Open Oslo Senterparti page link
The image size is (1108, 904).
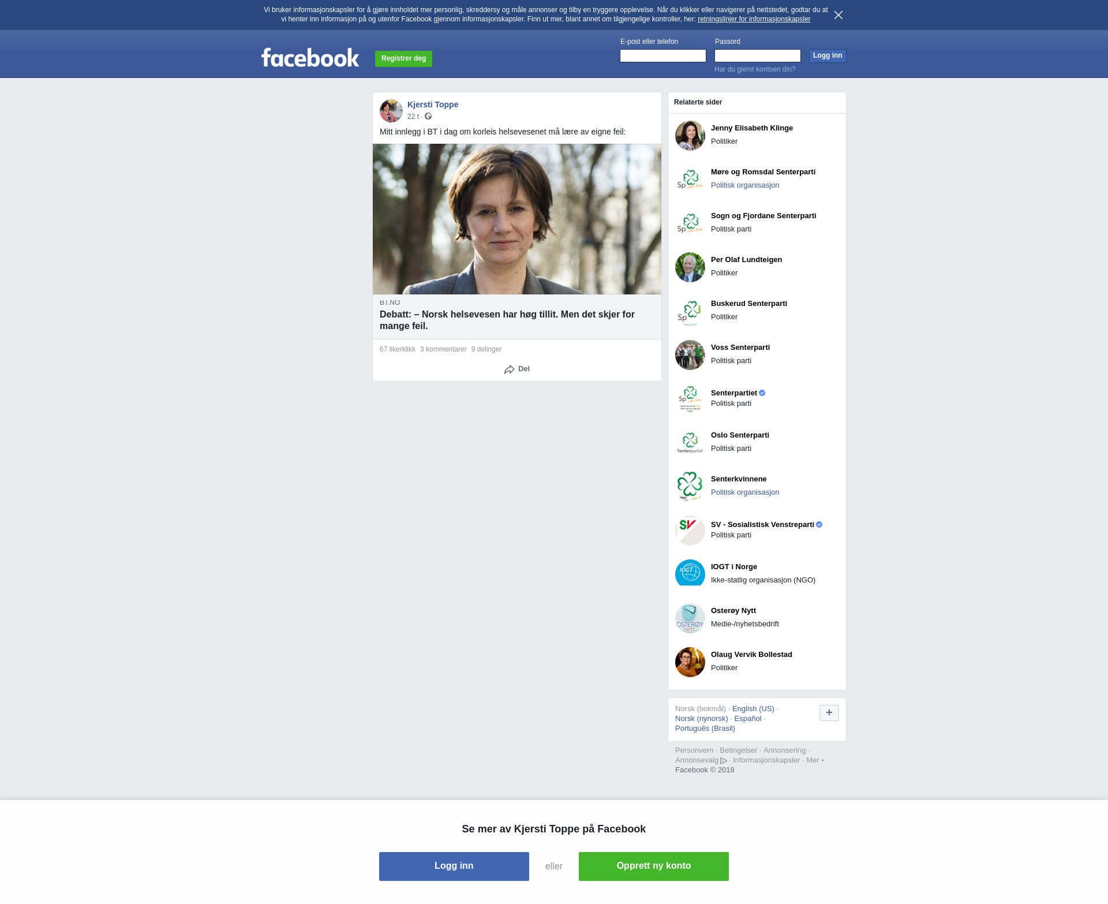pos(740,435)
